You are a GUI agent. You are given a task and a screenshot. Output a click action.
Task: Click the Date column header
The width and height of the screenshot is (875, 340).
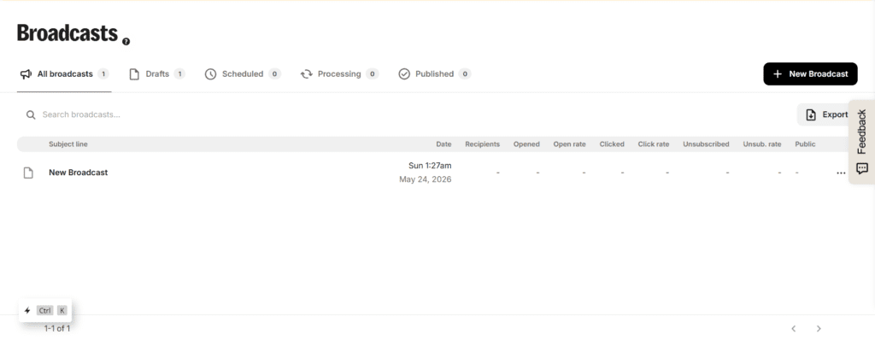443,144
